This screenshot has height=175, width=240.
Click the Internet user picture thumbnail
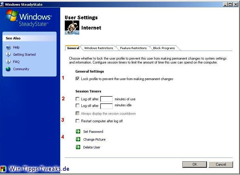coord(72,28)
